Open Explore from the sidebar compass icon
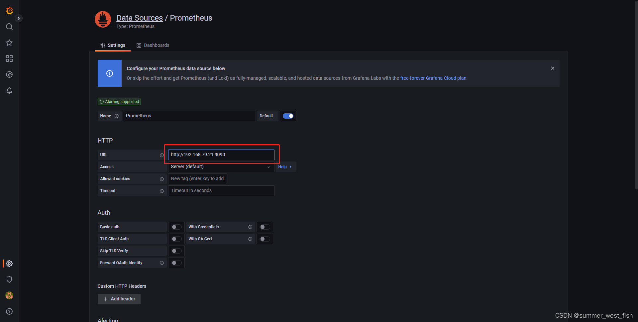Viewport: 638px width, 322px height. coord(9,74)
